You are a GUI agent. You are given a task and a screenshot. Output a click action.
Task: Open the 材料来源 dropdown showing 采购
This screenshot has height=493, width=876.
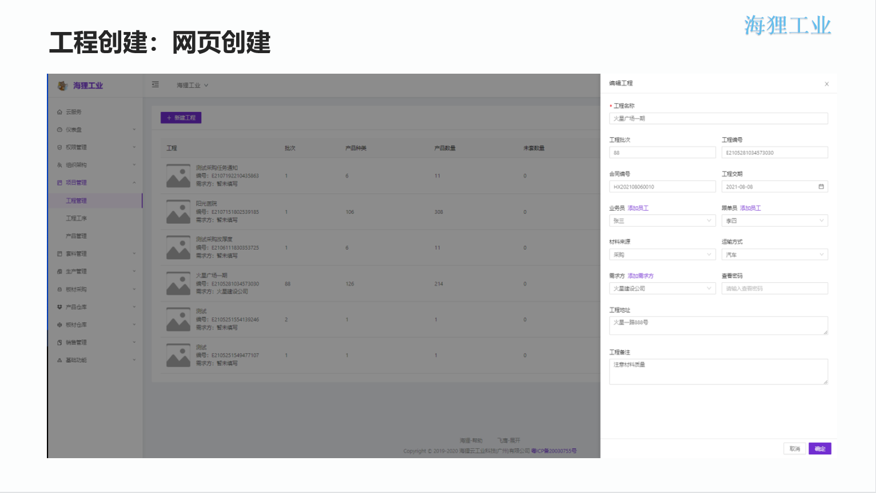point(662,255)
